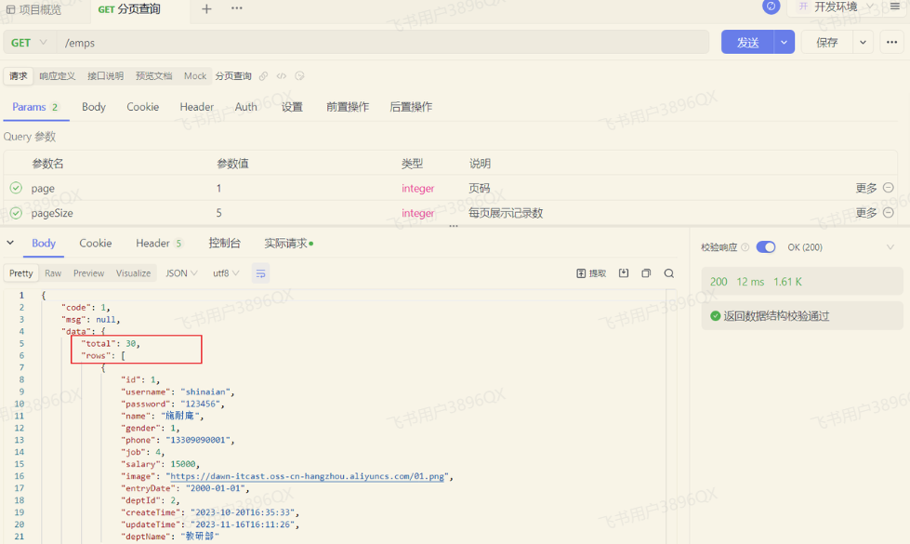Click the code generation icon next to 分页查询
Screen dimensions: 910x544
[x=282, y=76]
